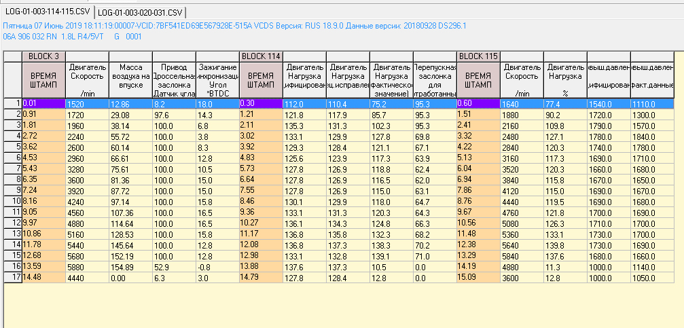Select the engine speed cell 5880

(87, 266)
